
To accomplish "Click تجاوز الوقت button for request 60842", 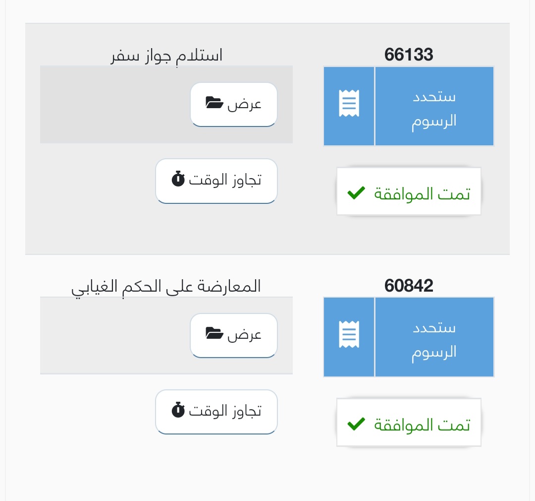I will pyautogui.click(x=216, y=412).
